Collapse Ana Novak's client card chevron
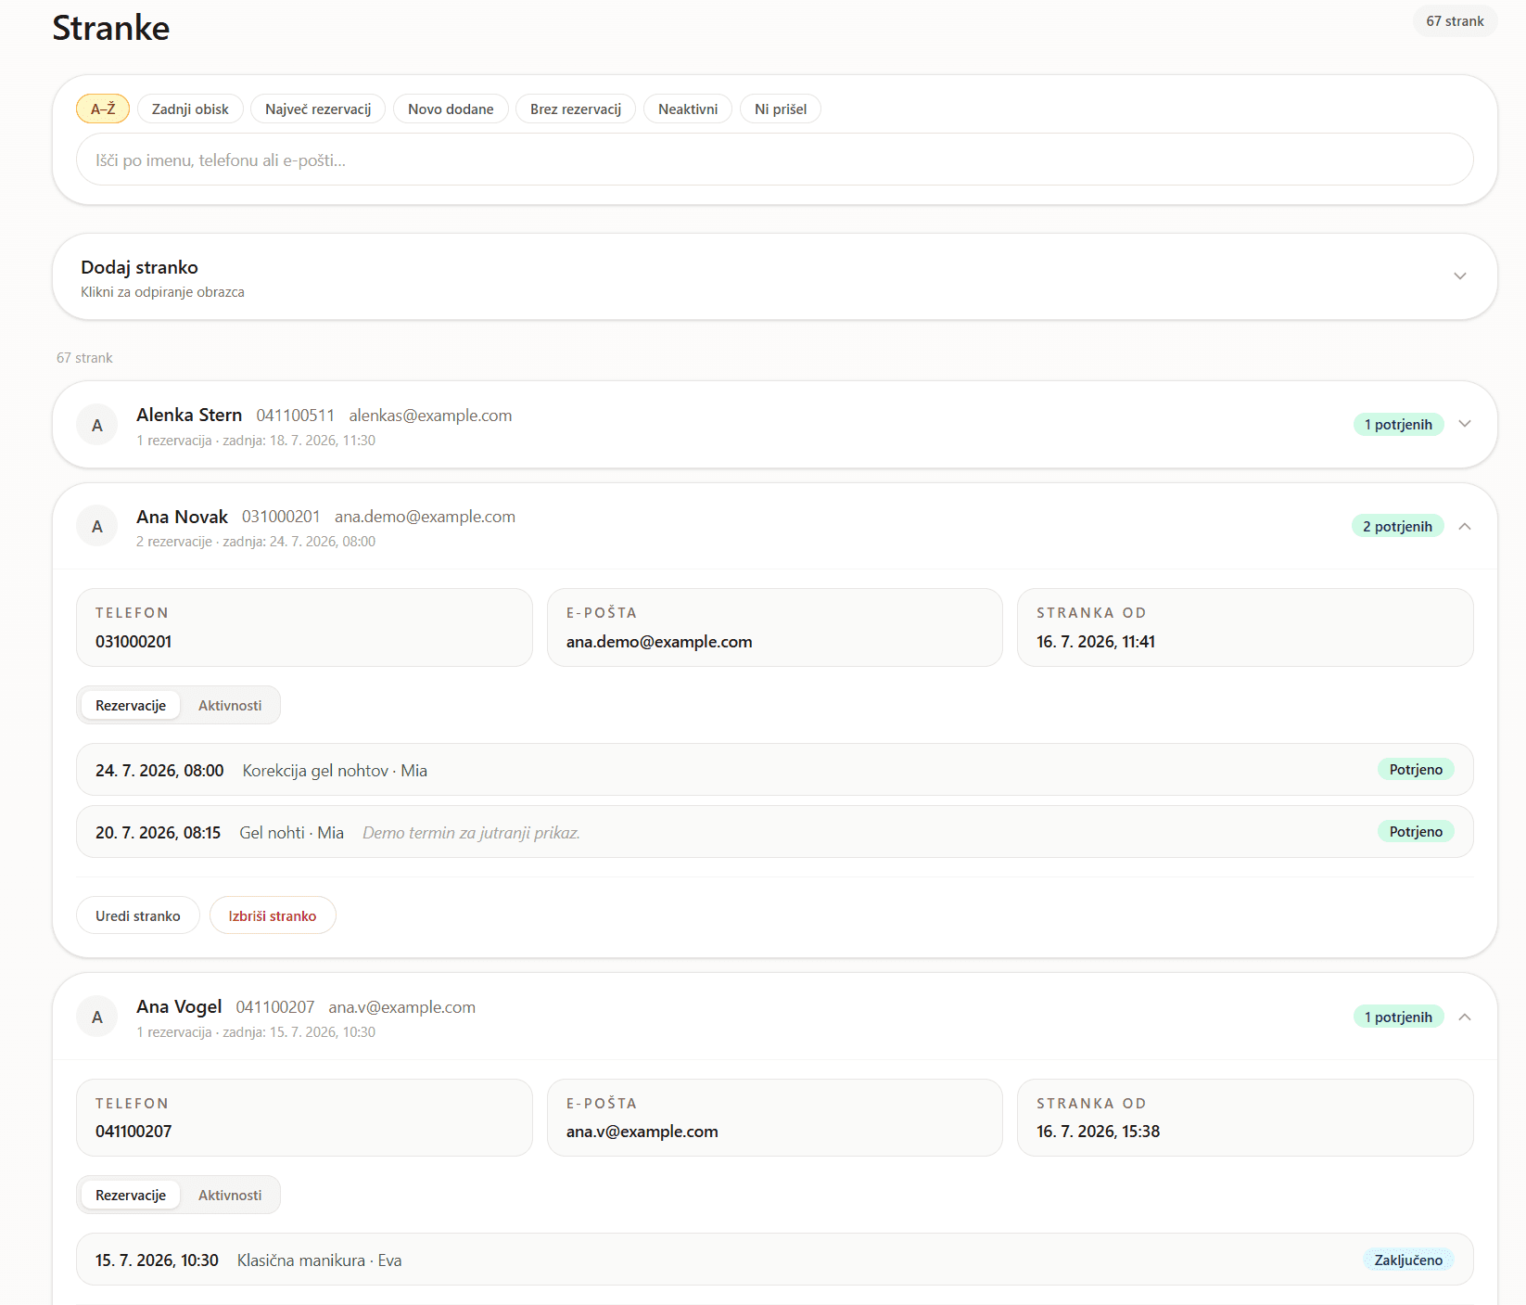This screenshot has width=1526, height=1305. click(x=1465, y=526)
